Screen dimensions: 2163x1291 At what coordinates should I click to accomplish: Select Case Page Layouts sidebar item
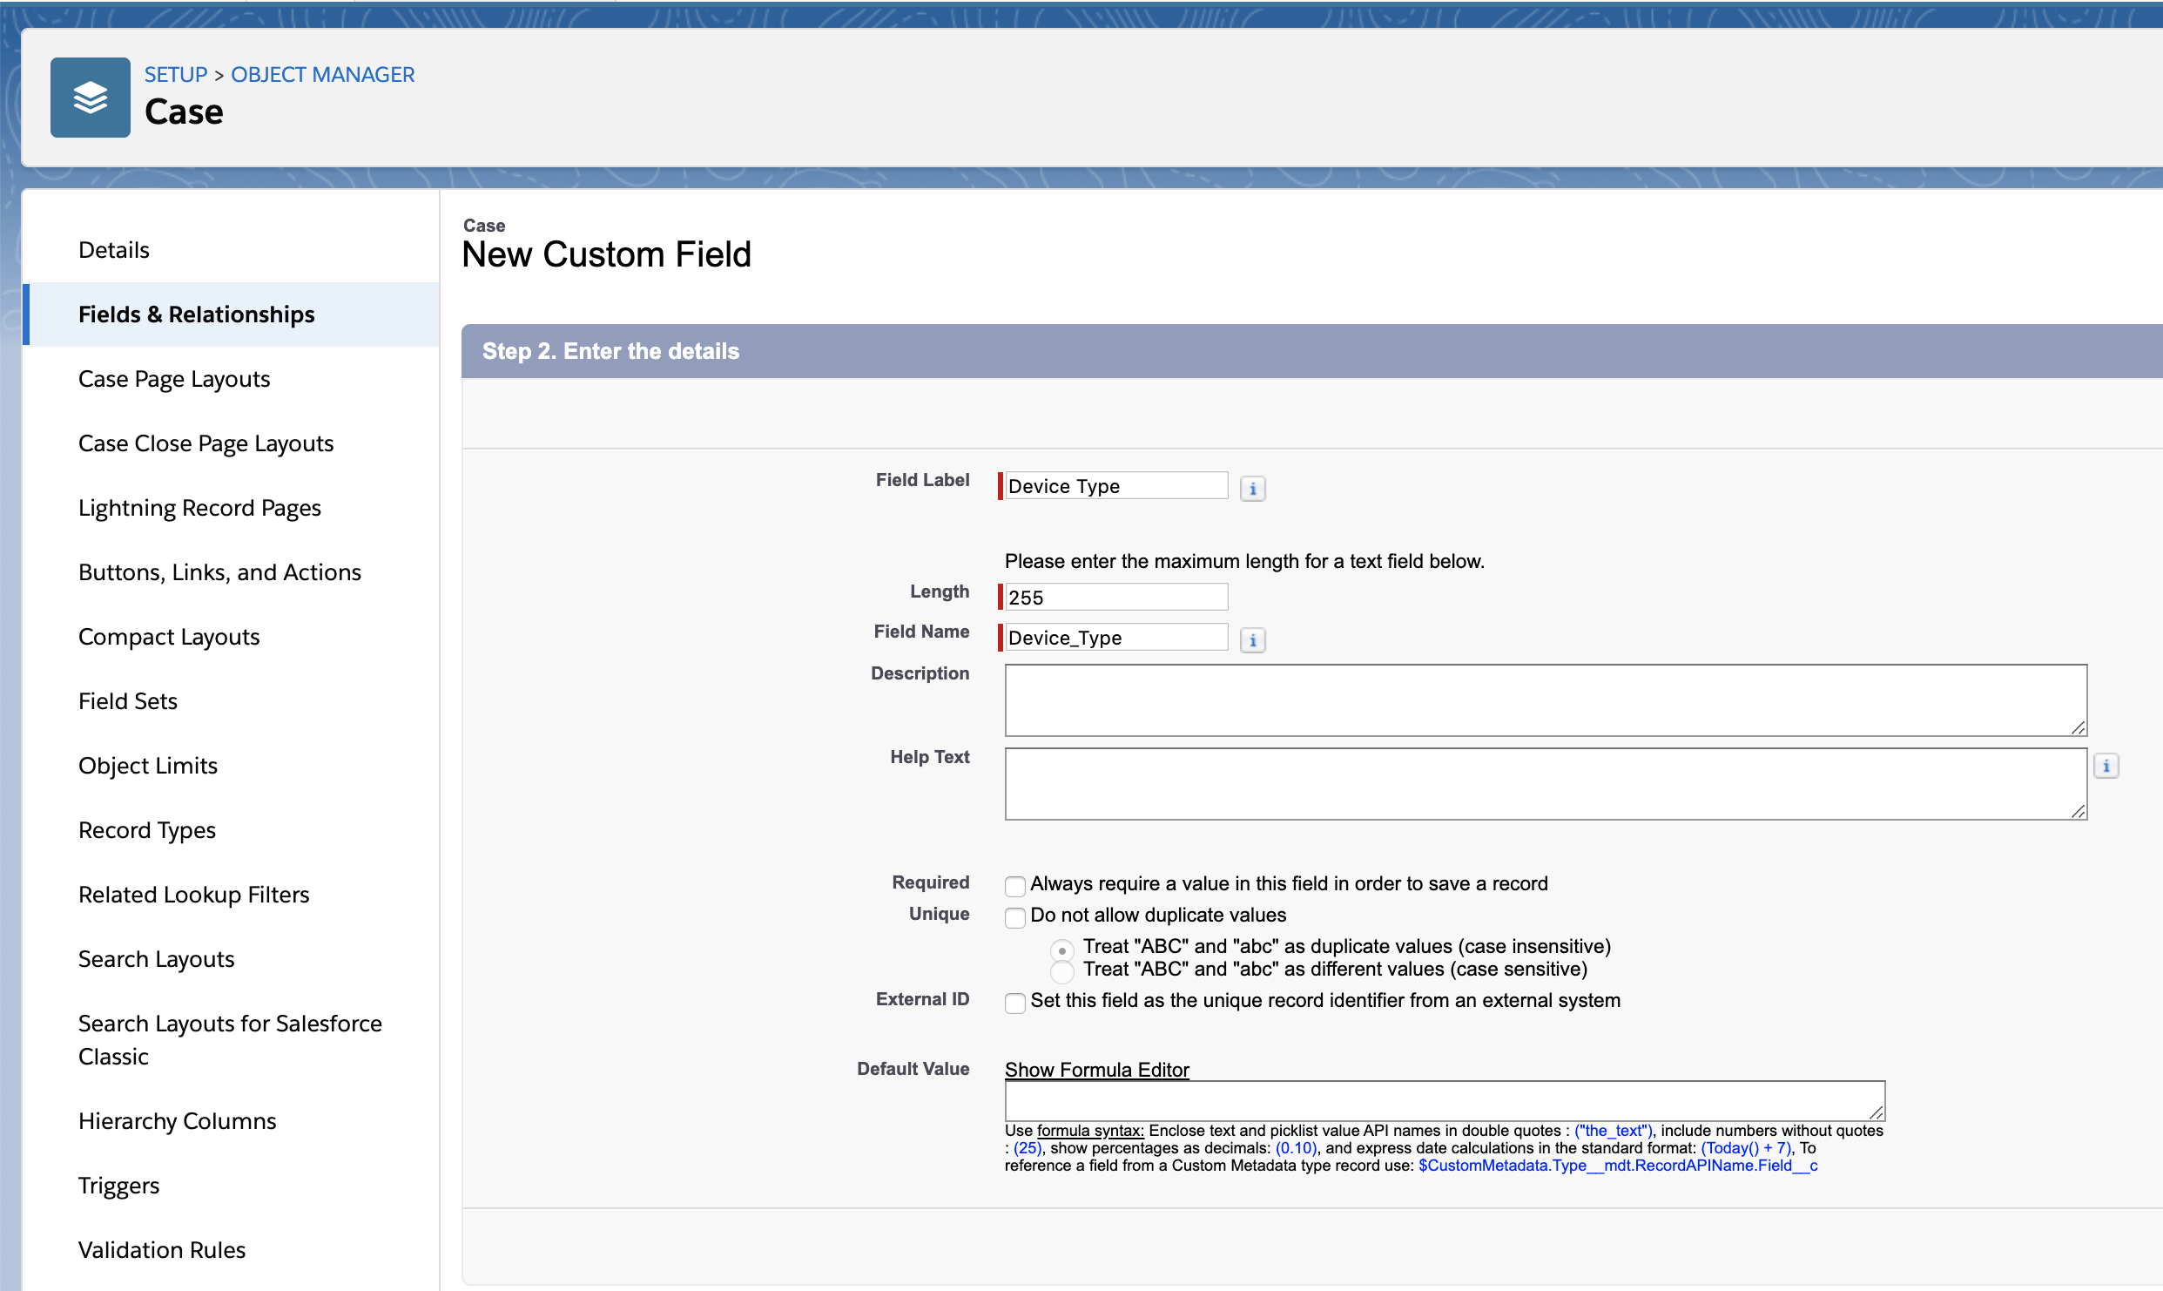click(174, 379)
